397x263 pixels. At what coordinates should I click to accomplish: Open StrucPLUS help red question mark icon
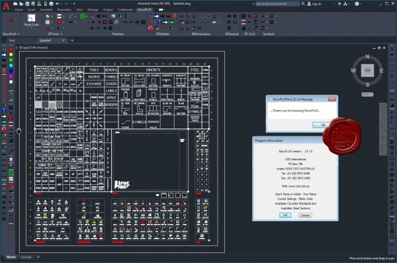pyautogui.click(x=11, y=22)
